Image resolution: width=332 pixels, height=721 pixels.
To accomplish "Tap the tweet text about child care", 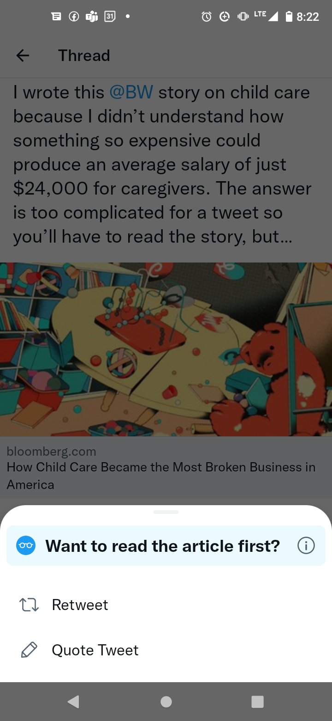I will coord(161,165).
